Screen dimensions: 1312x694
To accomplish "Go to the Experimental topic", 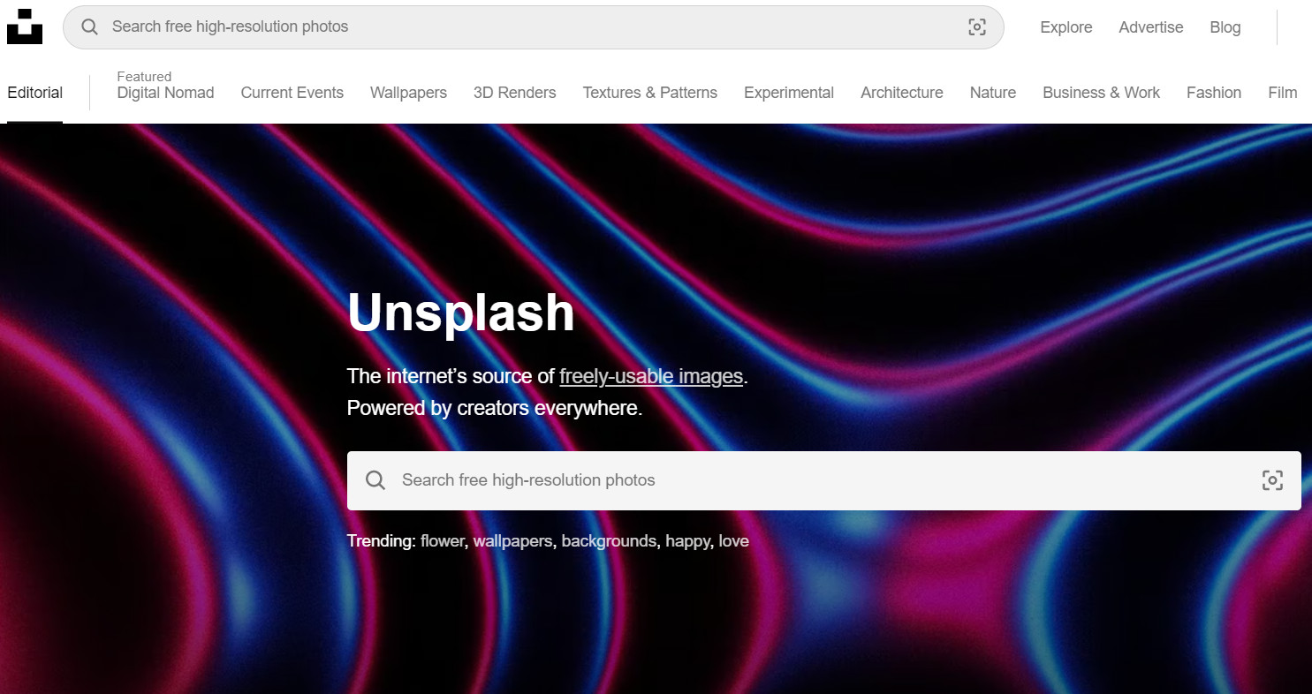I will (x=788, y=93).
